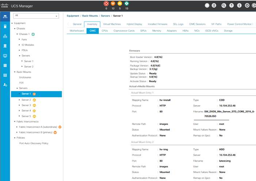Select Enclosures under Rack-Mounts

25,77
